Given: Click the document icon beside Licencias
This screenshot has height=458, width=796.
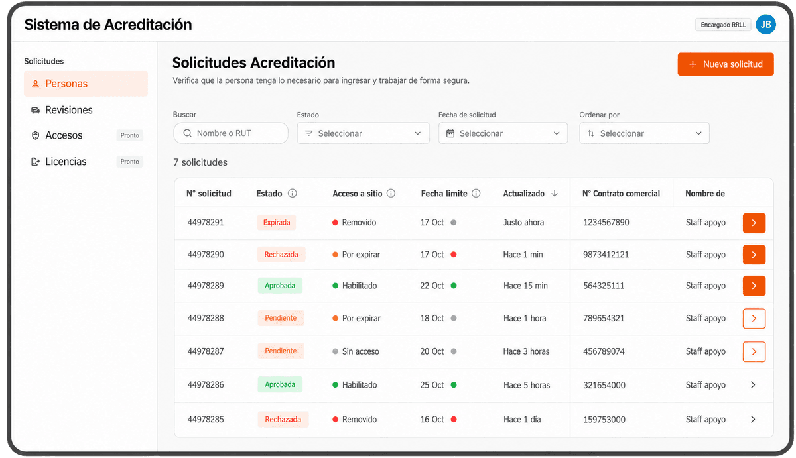Looking at the screenshot, I should click(36, 162).
